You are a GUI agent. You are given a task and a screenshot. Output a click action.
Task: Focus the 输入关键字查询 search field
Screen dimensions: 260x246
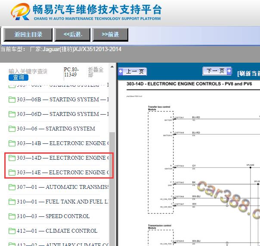(28, 71)
